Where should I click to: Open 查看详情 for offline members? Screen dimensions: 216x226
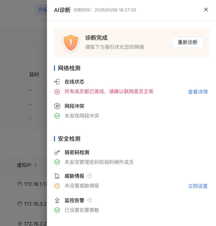(x=198, y=92)
